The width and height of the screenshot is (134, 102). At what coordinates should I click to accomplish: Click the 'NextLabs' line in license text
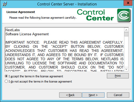13,30
